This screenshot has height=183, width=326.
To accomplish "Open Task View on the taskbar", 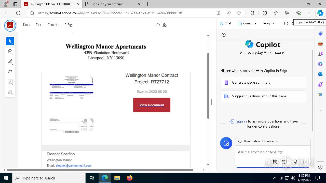I will coord(92,178).
